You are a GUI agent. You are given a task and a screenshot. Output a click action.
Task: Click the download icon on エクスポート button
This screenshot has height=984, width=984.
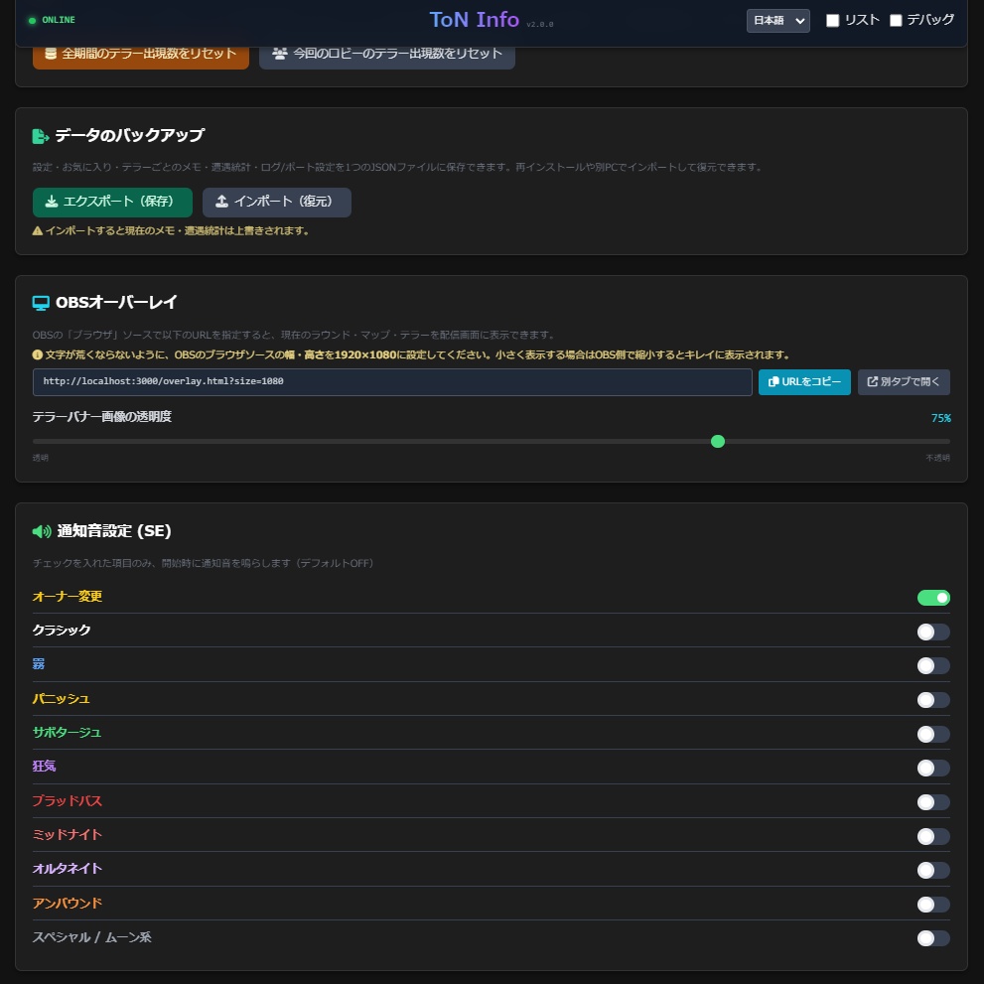pyautogui.click(x=52, y=202)
